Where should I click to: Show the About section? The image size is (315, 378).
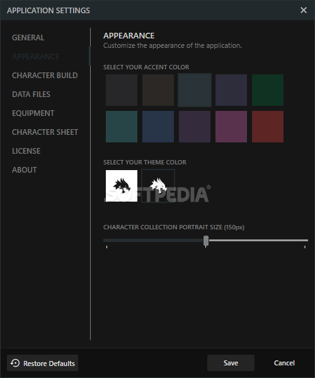tap(25, 170)
